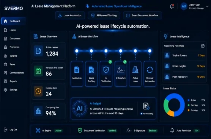The width and height of the screenshot is (211, 139).
Task: Click the Lease Status donut chart
Action: click(x=174, y=105)
